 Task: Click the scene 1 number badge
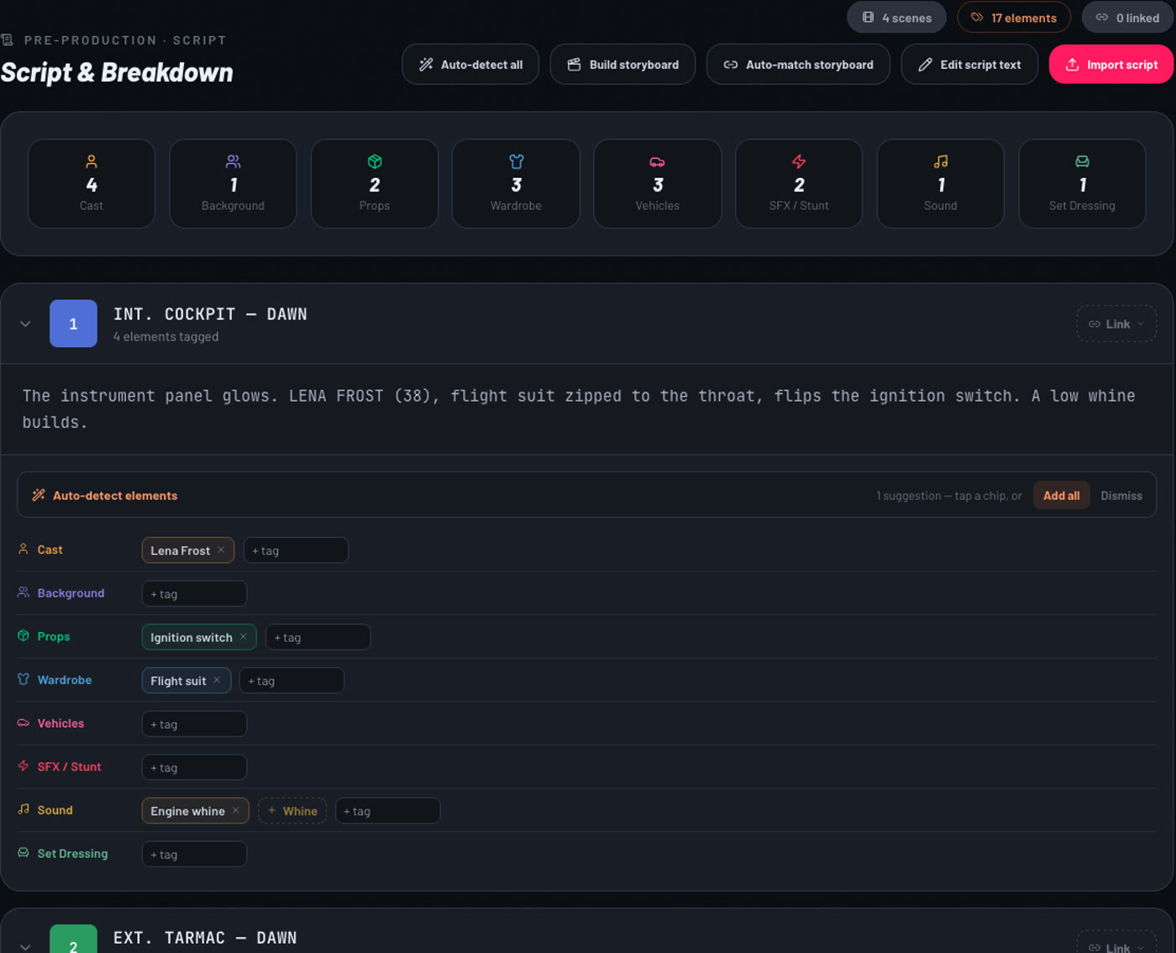point(73,324)
